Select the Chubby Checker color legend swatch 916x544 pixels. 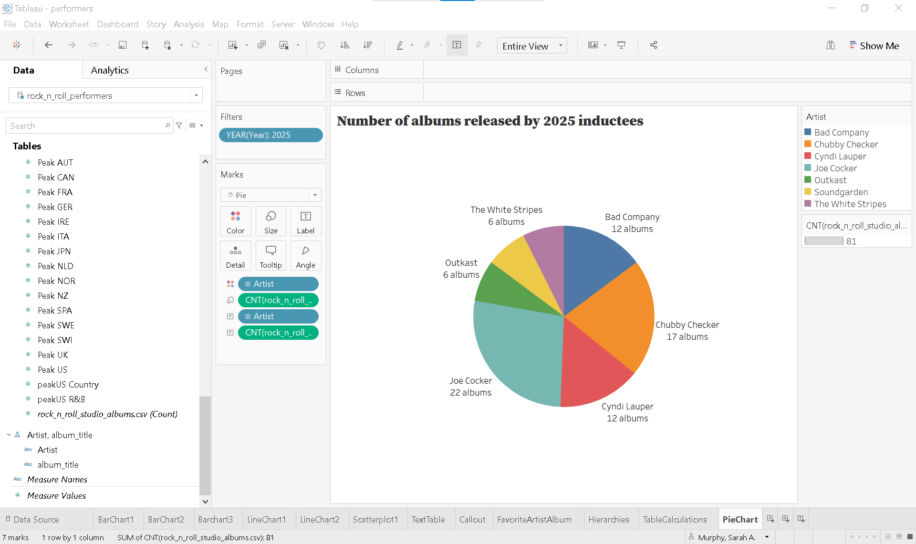[x=808, y=144]
